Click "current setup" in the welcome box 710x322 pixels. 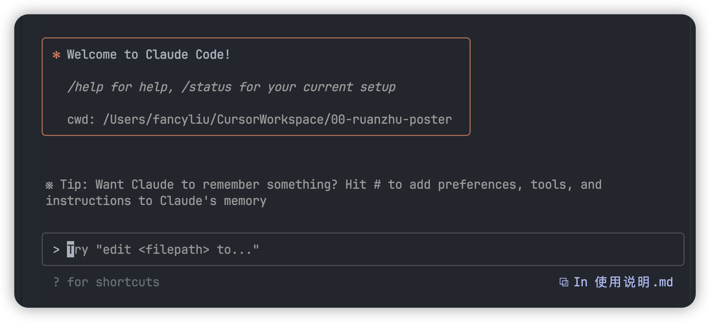click(x=349, y=87)
